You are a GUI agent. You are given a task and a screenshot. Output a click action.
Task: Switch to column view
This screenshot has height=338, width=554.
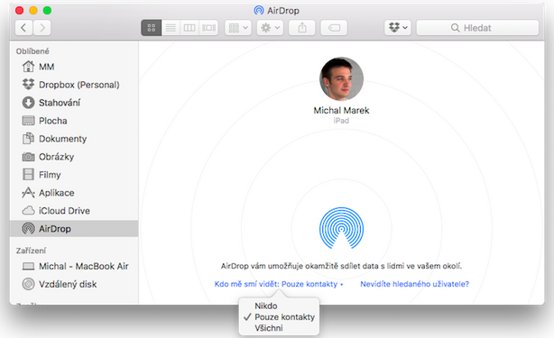(189, 28)
